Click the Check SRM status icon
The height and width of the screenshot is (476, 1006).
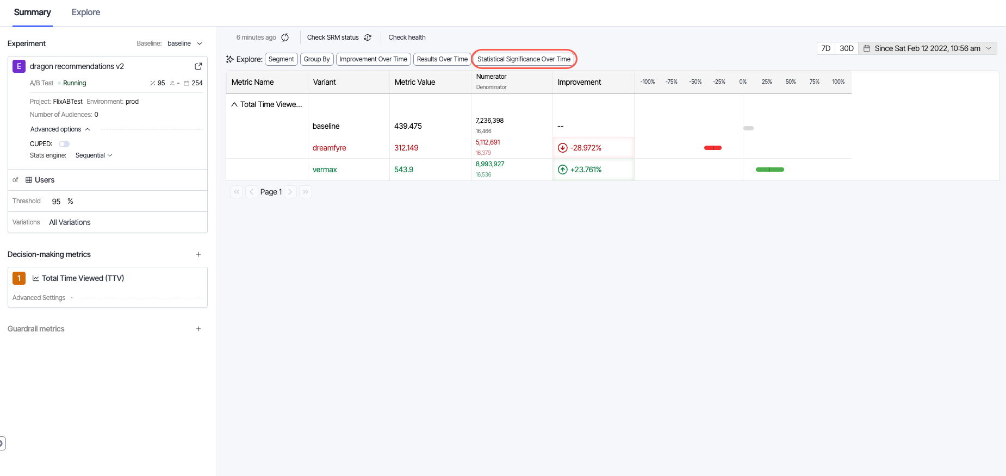point(368,37)
